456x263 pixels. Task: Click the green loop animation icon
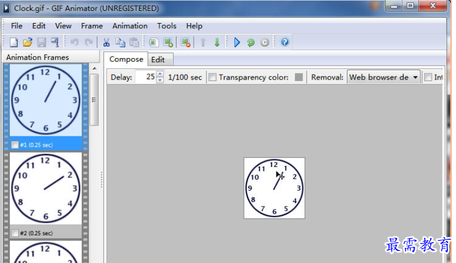(x=251, y=43)
